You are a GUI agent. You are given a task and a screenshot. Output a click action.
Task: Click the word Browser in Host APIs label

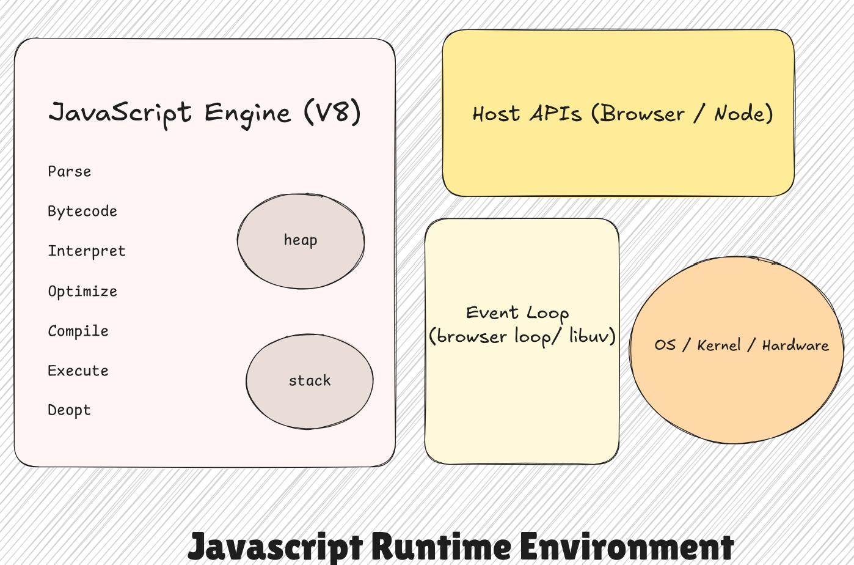pyautogui.click(x=643, y=114)
